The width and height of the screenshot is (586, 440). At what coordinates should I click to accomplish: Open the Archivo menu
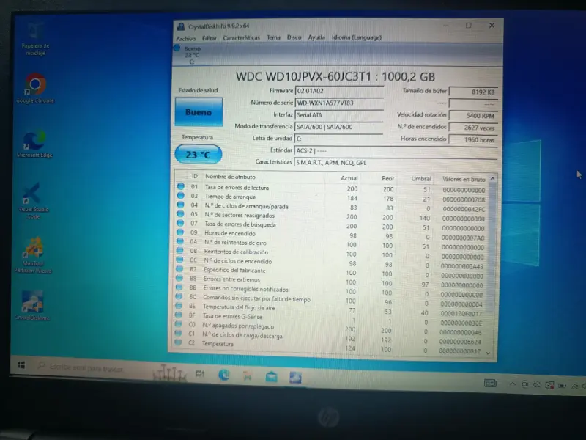click(x=186, y=39)
